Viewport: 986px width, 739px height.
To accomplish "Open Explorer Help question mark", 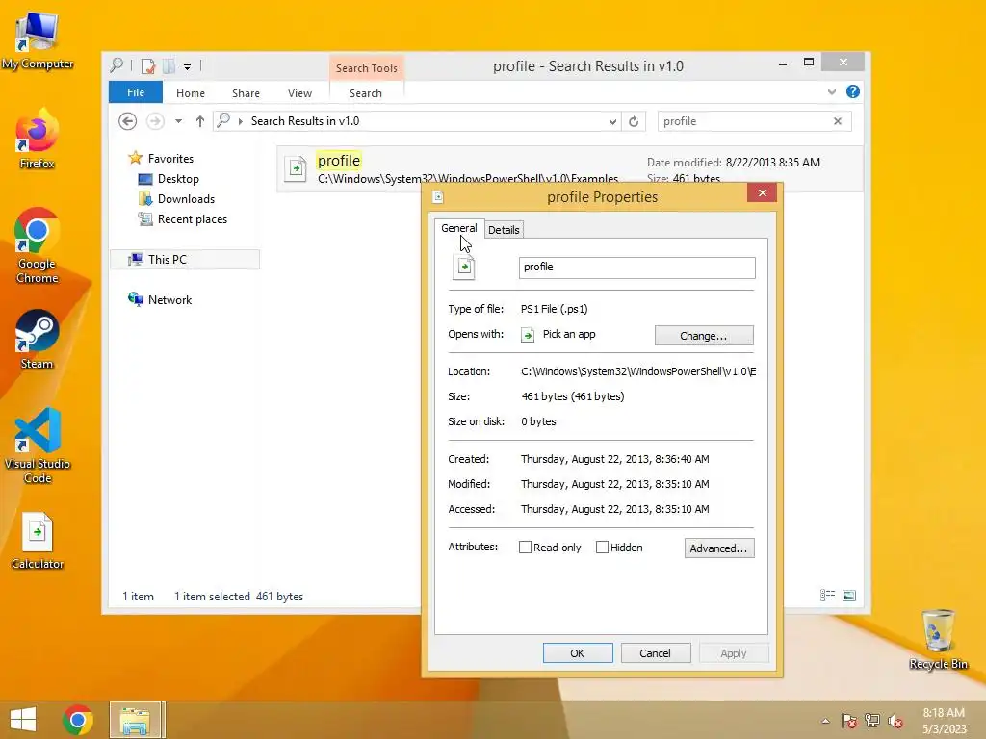I will click(853, 91).
